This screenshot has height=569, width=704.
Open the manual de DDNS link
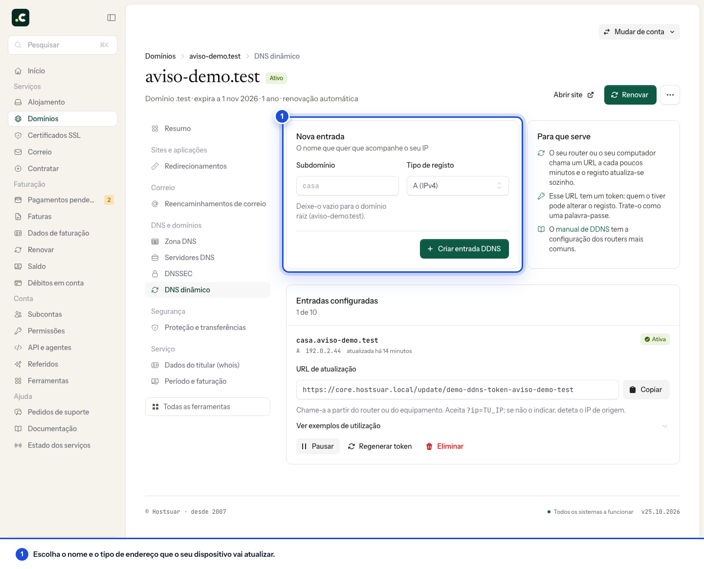[x=582, y=229]
